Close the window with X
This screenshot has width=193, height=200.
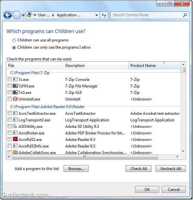(x=182, y=4)
